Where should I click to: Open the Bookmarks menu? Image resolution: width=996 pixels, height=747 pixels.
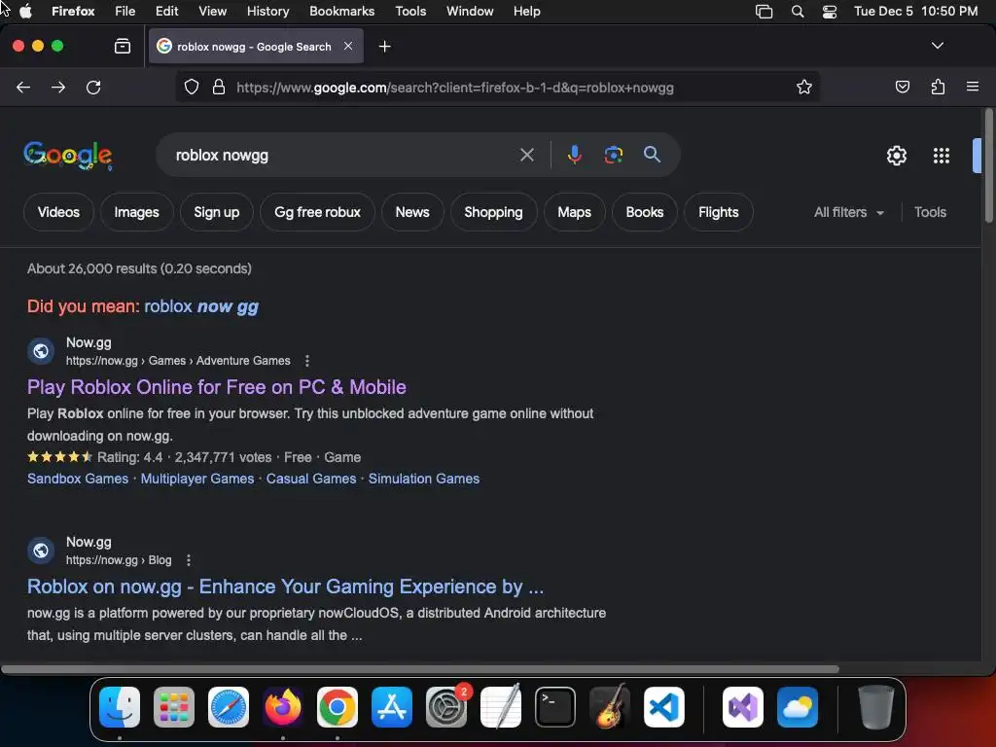[341, 11]
